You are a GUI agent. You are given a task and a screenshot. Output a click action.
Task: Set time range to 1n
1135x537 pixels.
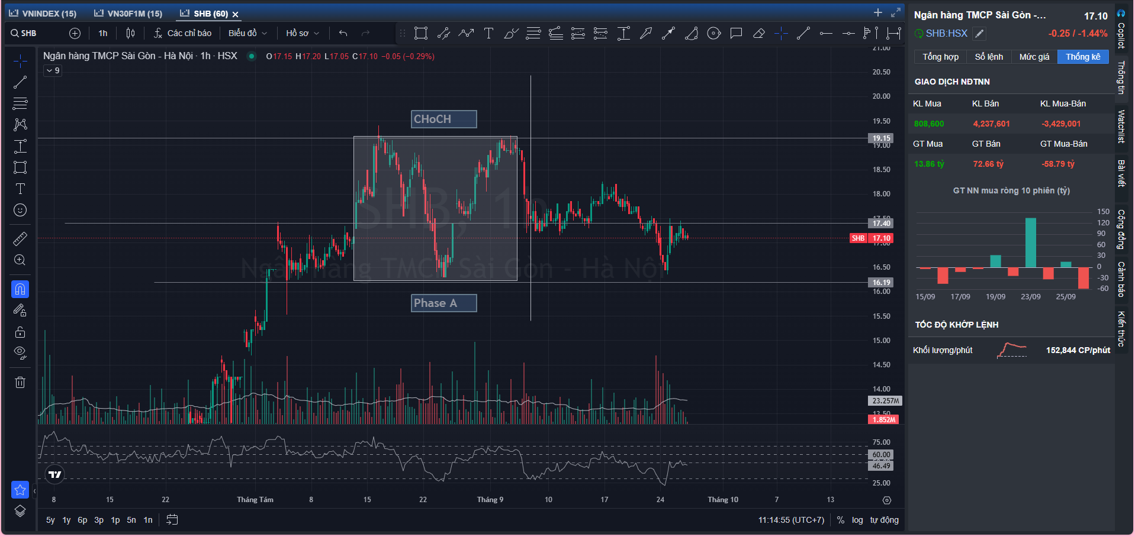pyautogui.click(x=148, y=520)
